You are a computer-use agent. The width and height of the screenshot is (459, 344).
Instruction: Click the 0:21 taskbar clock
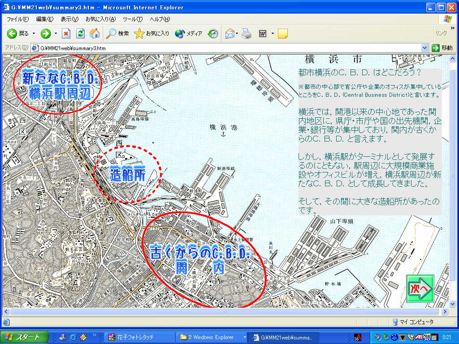447,337
